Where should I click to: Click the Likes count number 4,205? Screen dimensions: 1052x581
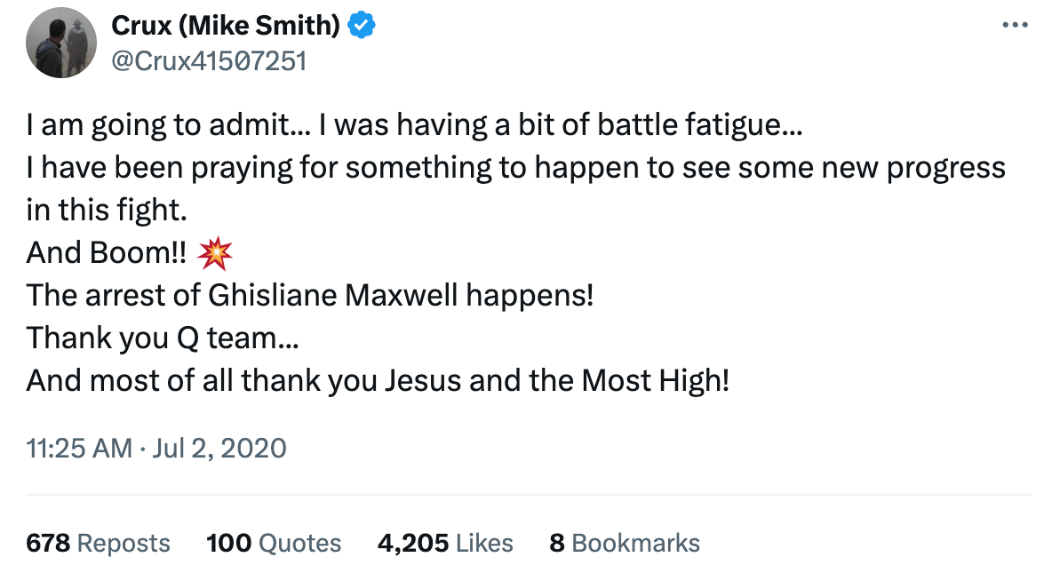(x=412, y=543)
